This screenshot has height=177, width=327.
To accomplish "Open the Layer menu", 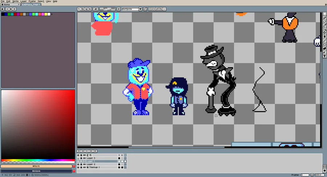I will (x=24, y=1).
